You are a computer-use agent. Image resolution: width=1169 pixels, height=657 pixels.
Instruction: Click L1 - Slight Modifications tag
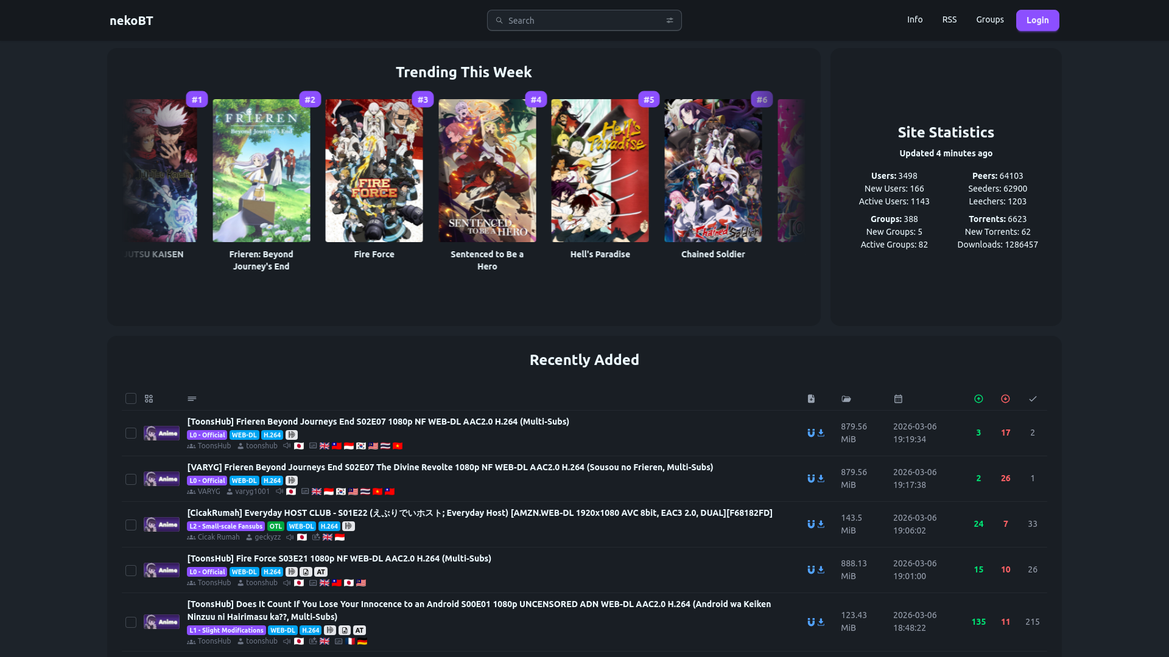[226, 630]
